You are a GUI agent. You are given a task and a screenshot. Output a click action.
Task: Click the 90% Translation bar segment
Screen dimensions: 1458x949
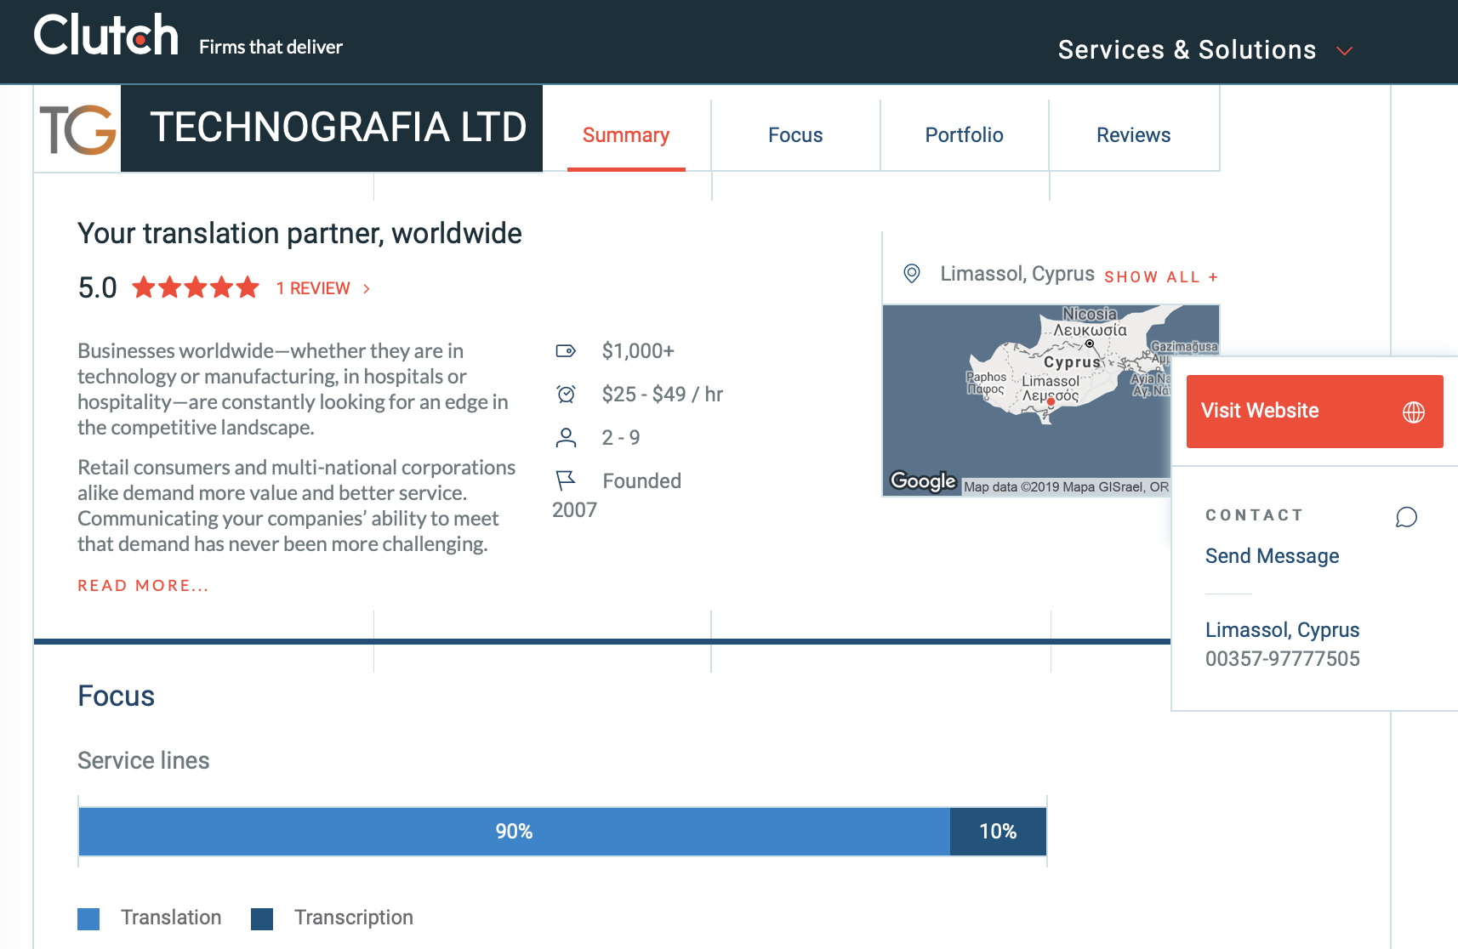tap(514, 832)
